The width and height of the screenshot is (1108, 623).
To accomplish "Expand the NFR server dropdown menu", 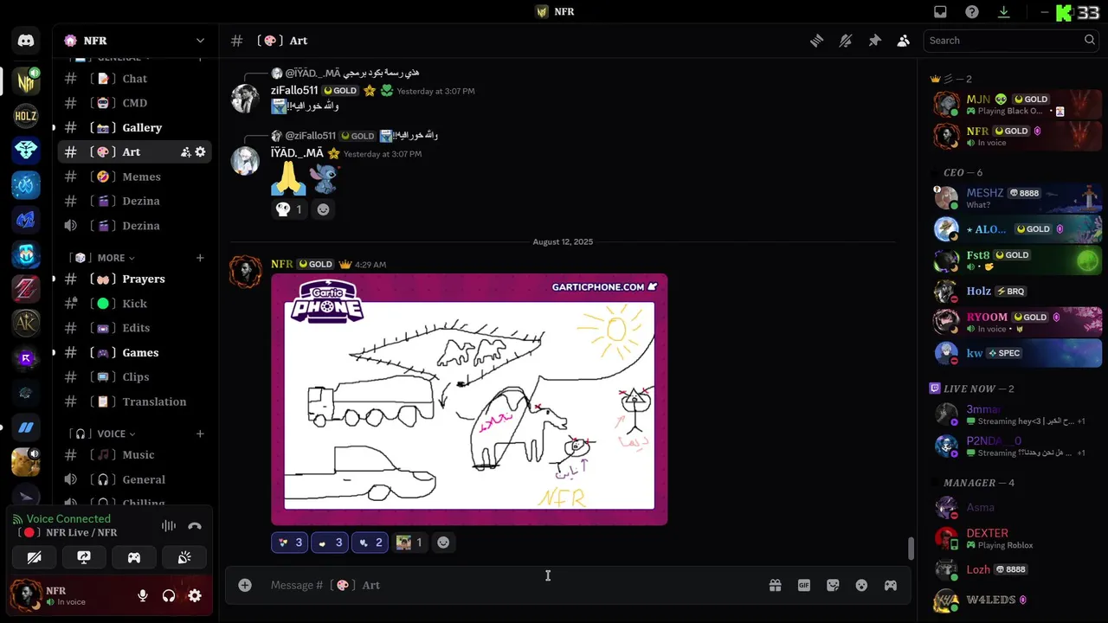I will pyautogui.click(x=200, y=41).
